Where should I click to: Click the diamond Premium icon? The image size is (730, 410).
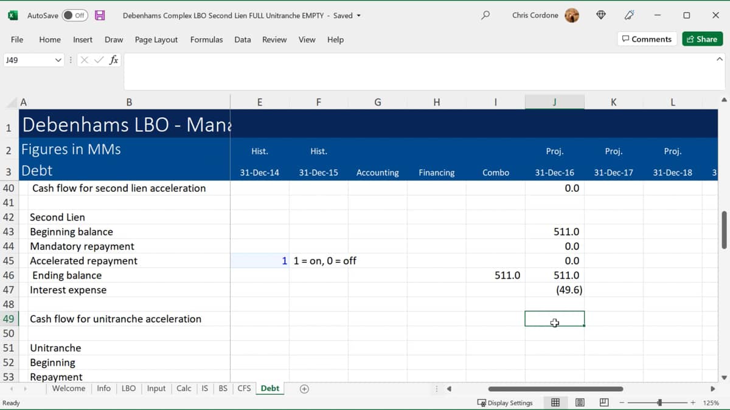(601, 15)
